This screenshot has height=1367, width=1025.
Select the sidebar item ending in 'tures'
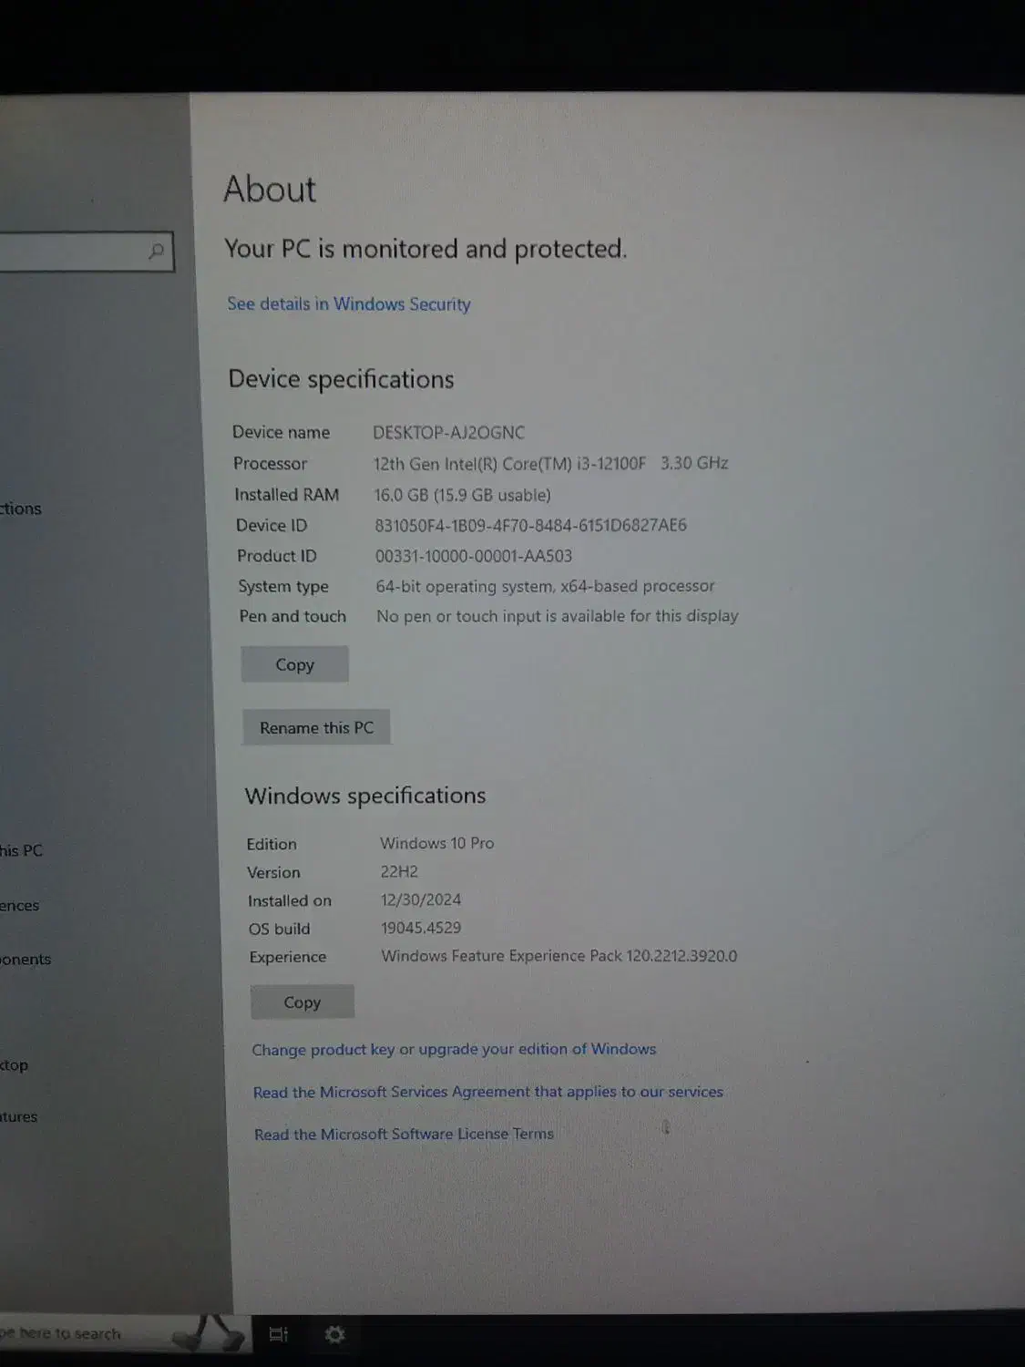[x=19, y=1116]
